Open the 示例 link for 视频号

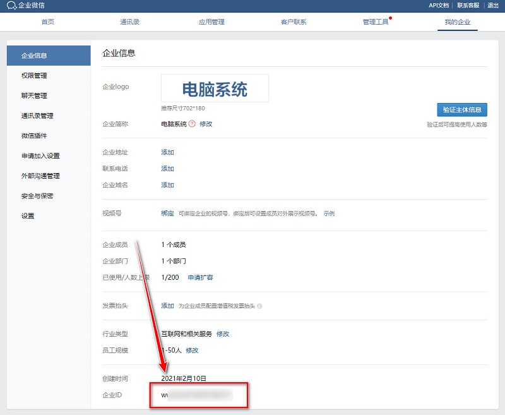point(329,214)
